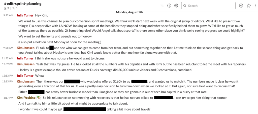The image size is (258, 114).
Task: Start a call with the phone icon
Action: pos(163,6)
